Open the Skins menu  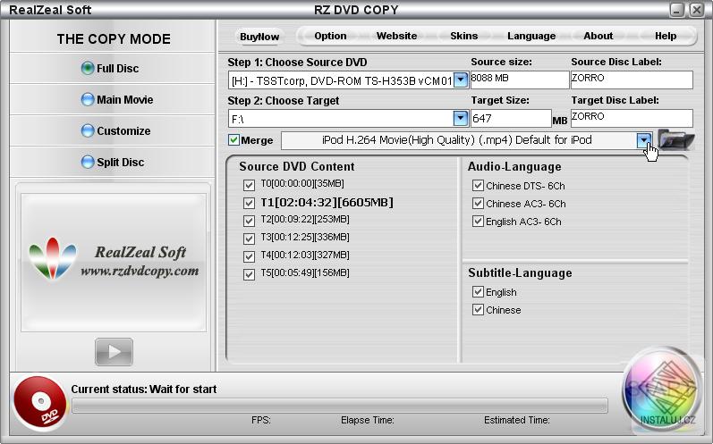[x=463, y=36]
